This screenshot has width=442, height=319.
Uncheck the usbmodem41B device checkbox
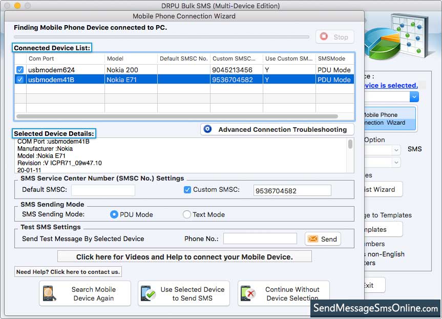tap(20, 79)
